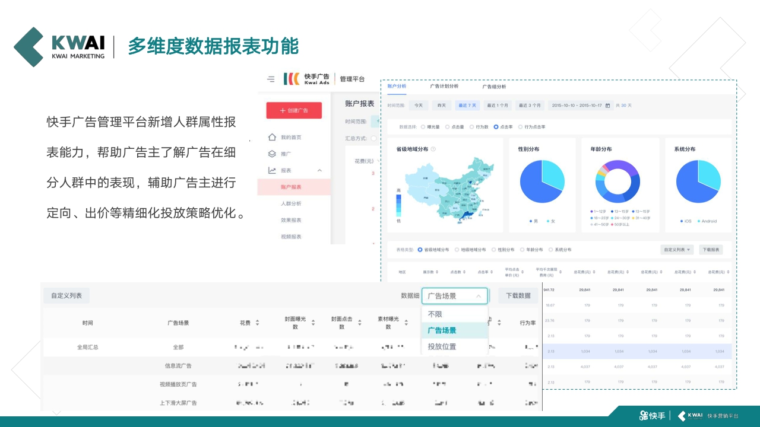Click the hamburger menu icon next to Kwai Ads logo
This screenshot has height=427, width=760.
click(x=270, y=78)
